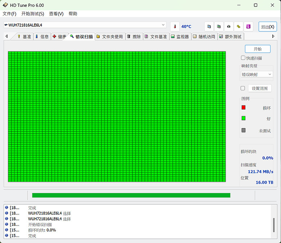Click the copy text to clipboard icon
This screenshot has height=243, width=281.
209,27
